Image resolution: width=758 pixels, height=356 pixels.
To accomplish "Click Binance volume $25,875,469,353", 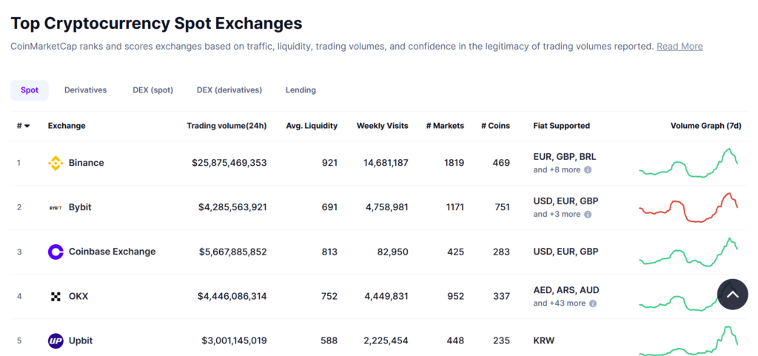I will click(229, 163).
